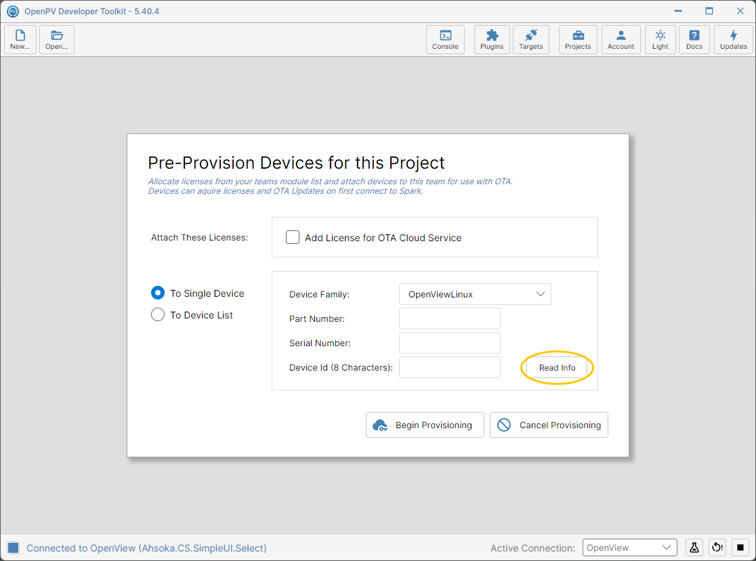Enable Add License for OTA Cloud Service
756x561 pixels.
pos(293,237)
